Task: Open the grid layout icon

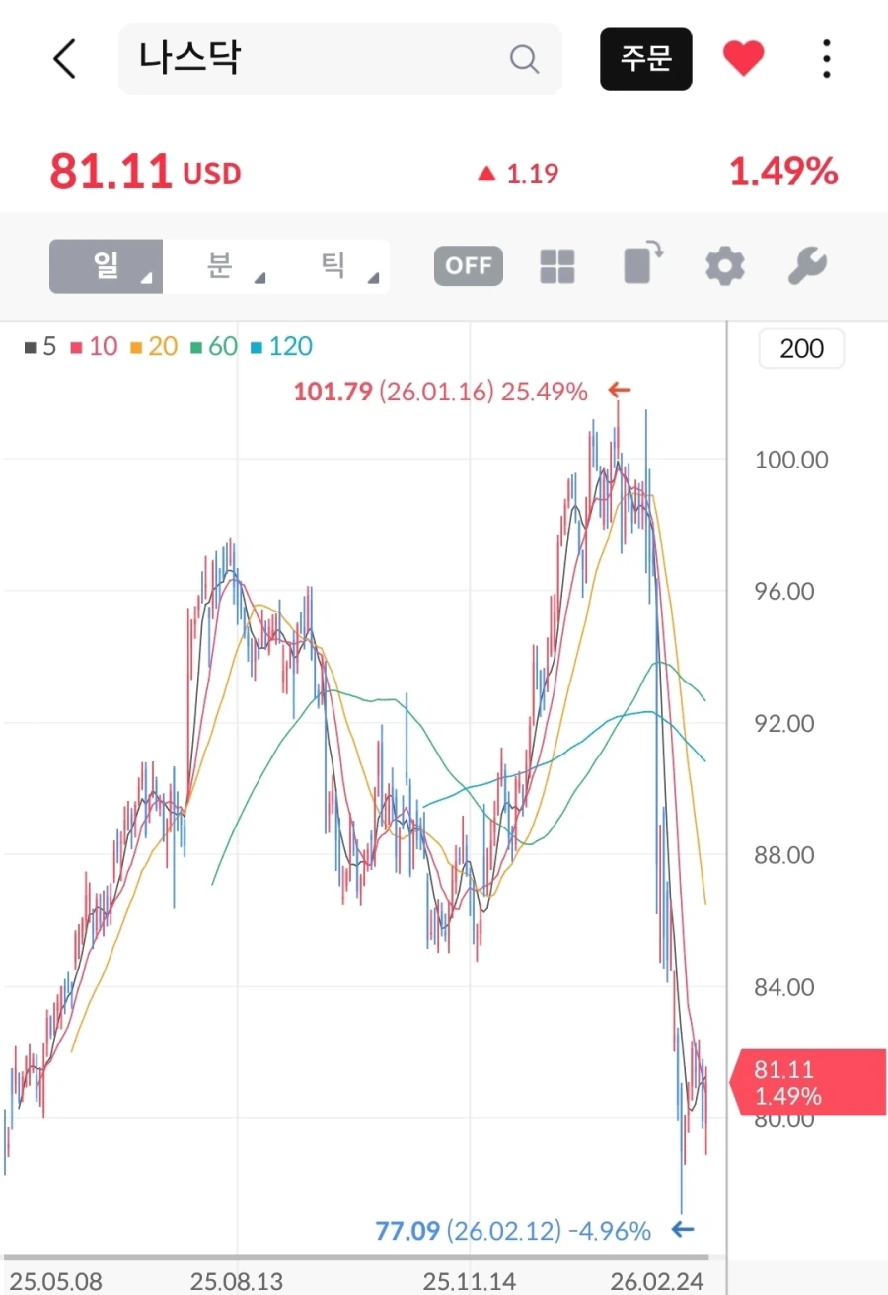Action: click(x=557, y=266)
